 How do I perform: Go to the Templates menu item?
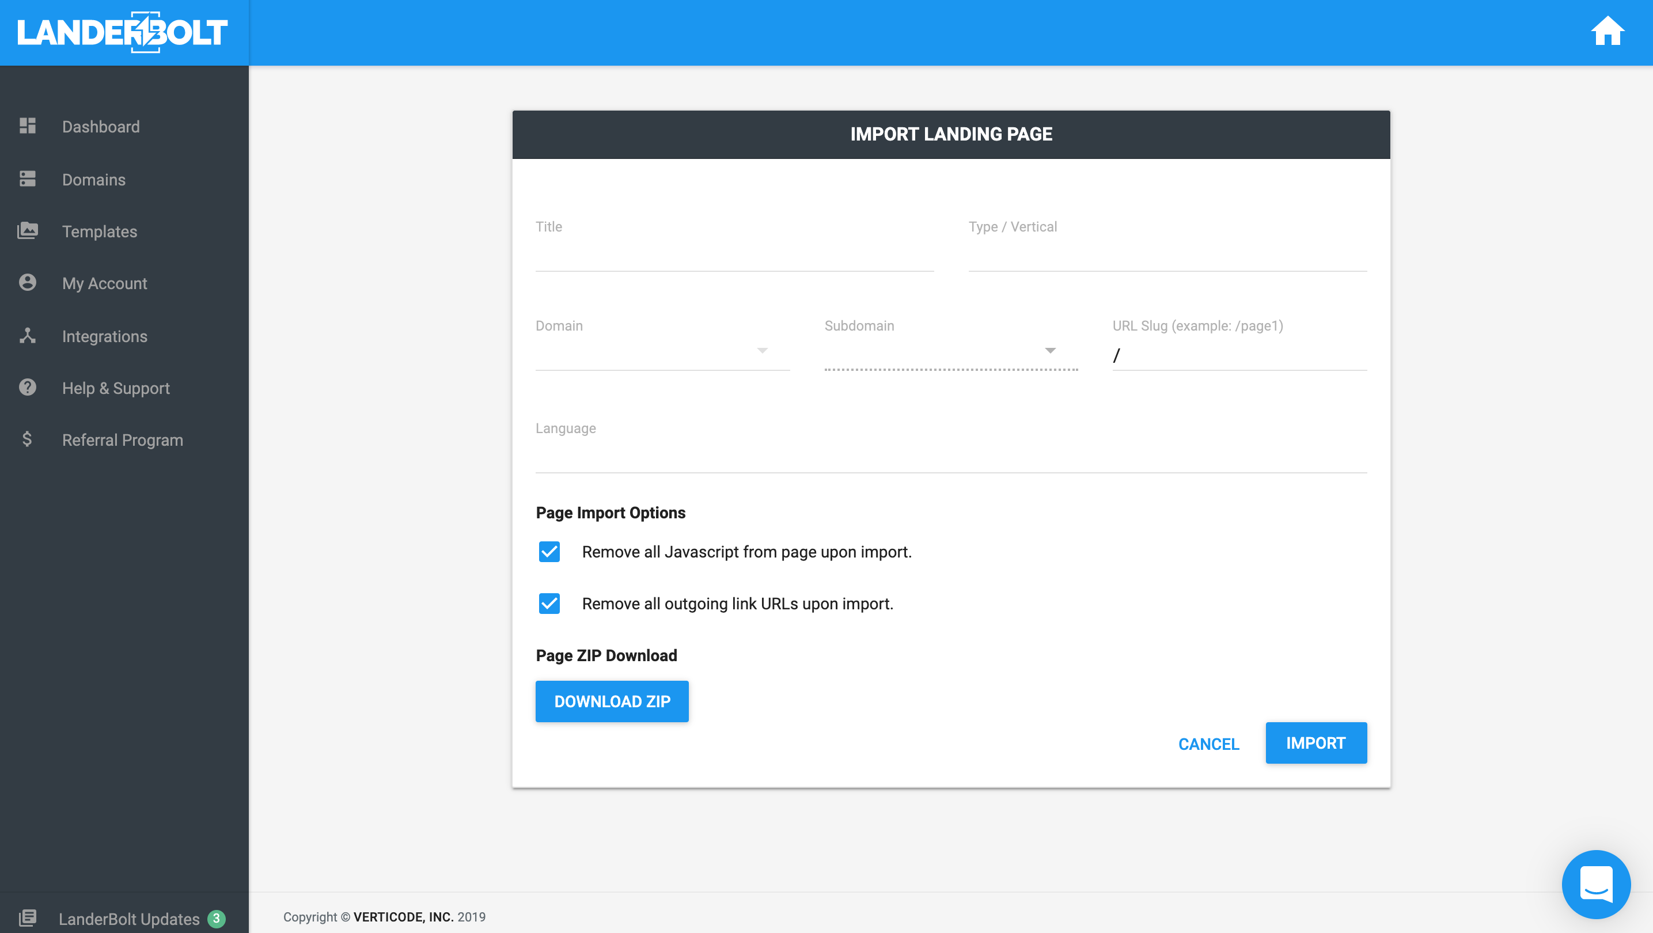coord(100,232)
